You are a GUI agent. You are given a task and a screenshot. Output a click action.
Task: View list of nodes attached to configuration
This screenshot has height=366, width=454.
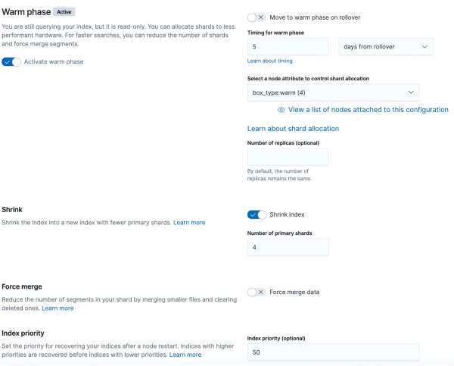(368, 110)
